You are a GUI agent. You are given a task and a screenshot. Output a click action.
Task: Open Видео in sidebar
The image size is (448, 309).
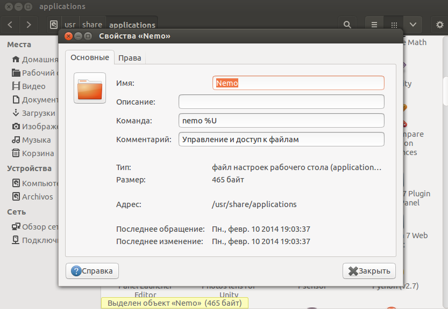(29, 86)
